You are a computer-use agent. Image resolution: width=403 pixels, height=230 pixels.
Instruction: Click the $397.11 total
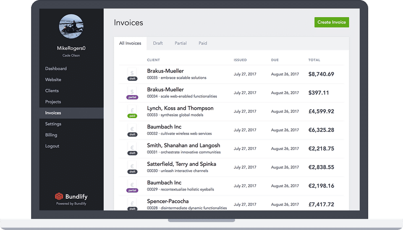pyautogui.click(x=319, y=93)
